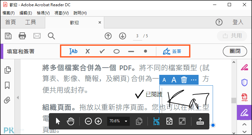The width and height of the screenshot is (252, 135).
Task: Enable fit width scrolling mode
Action: click(x=156, y=121)
